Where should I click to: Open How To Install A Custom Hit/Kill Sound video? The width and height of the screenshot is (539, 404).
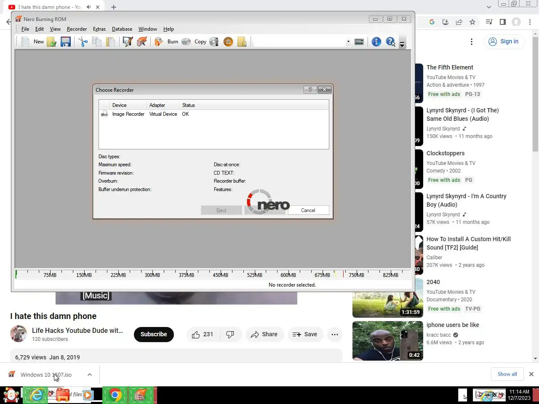(x=469, y=243)
